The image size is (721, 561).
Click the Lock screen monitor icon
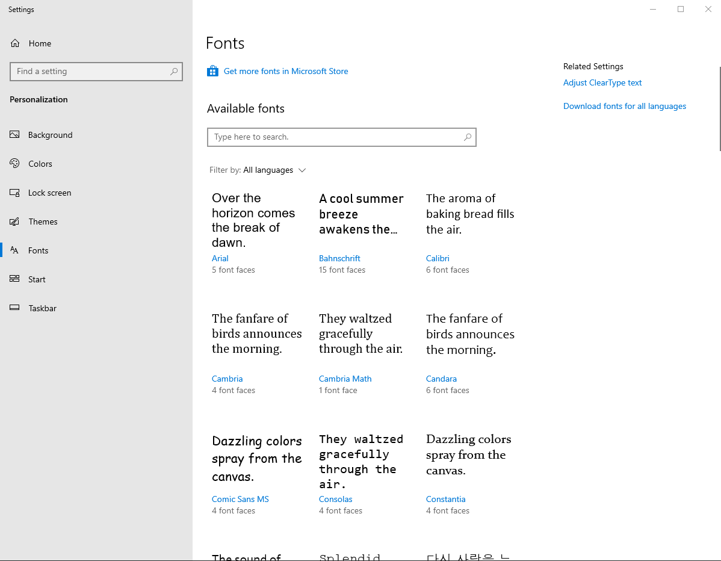coord(14,193)
